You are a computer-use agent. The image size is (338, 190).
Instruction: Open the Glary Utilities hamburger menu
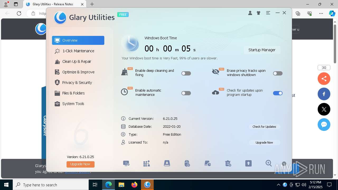(268, 13)
